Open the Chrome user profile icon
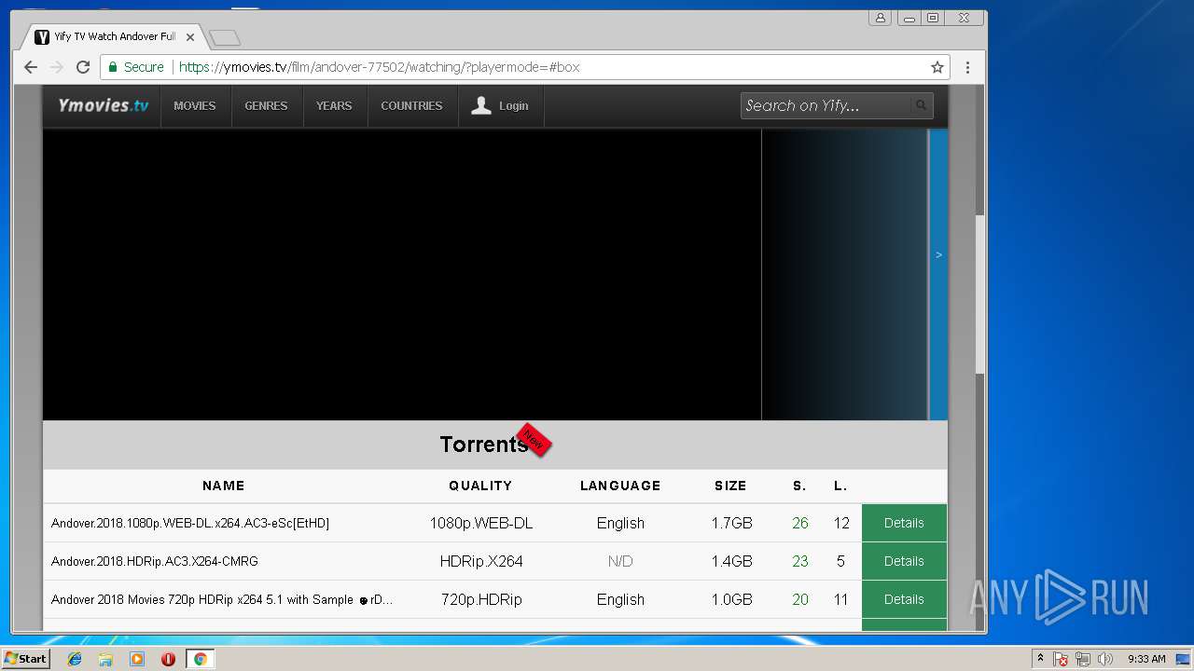 coord(880,18)
